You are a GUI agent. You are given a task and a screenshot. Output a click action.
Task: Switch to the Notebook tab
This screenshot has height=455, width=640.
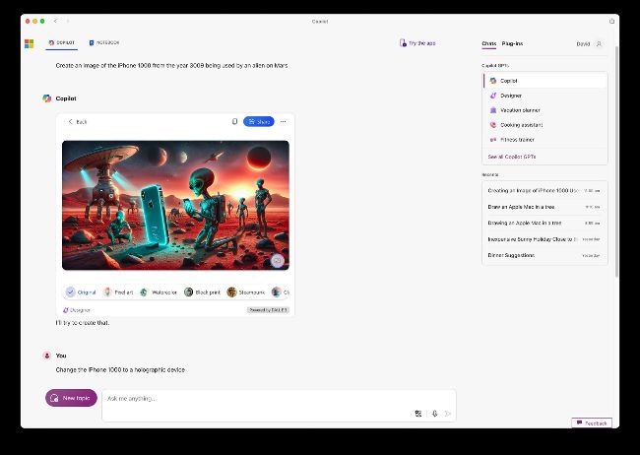[104, 43]
